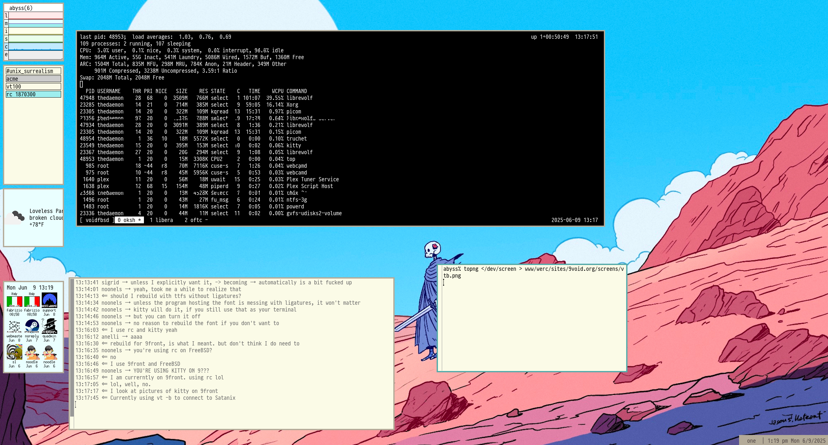Image resolution: width=828 pixels, height=445 pixels.
Task: Open the mail.nord support message face icon
Action: click(x=49, y=300)
